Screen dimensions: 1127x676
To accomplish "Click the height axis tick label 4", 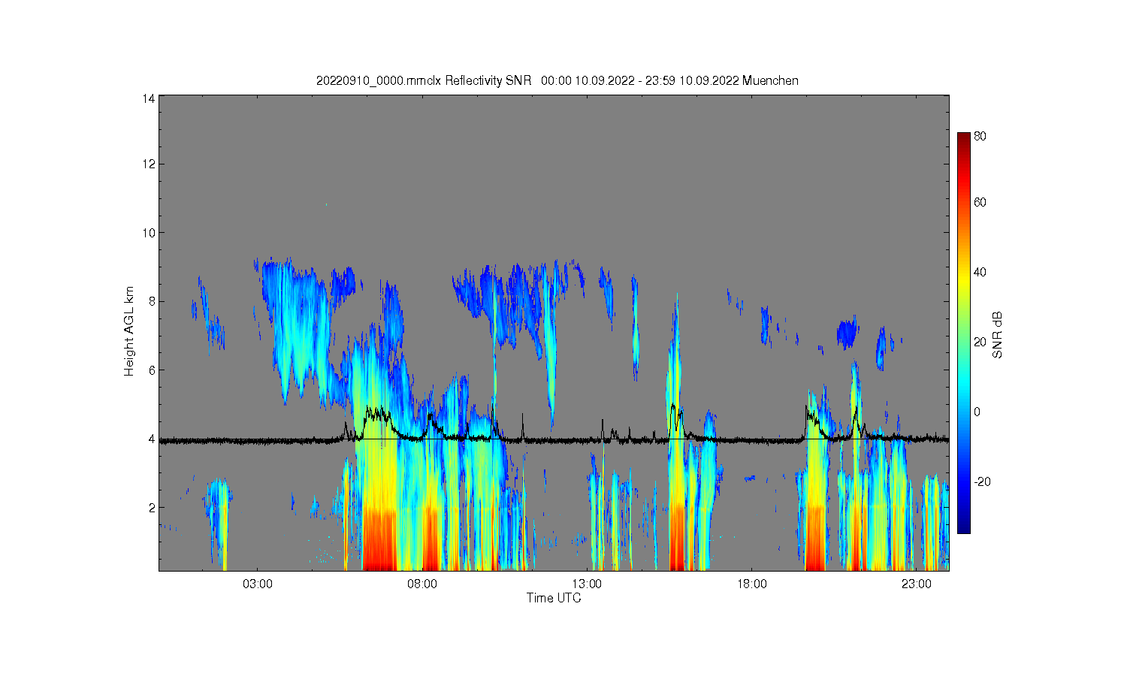I will pos(152,439).
